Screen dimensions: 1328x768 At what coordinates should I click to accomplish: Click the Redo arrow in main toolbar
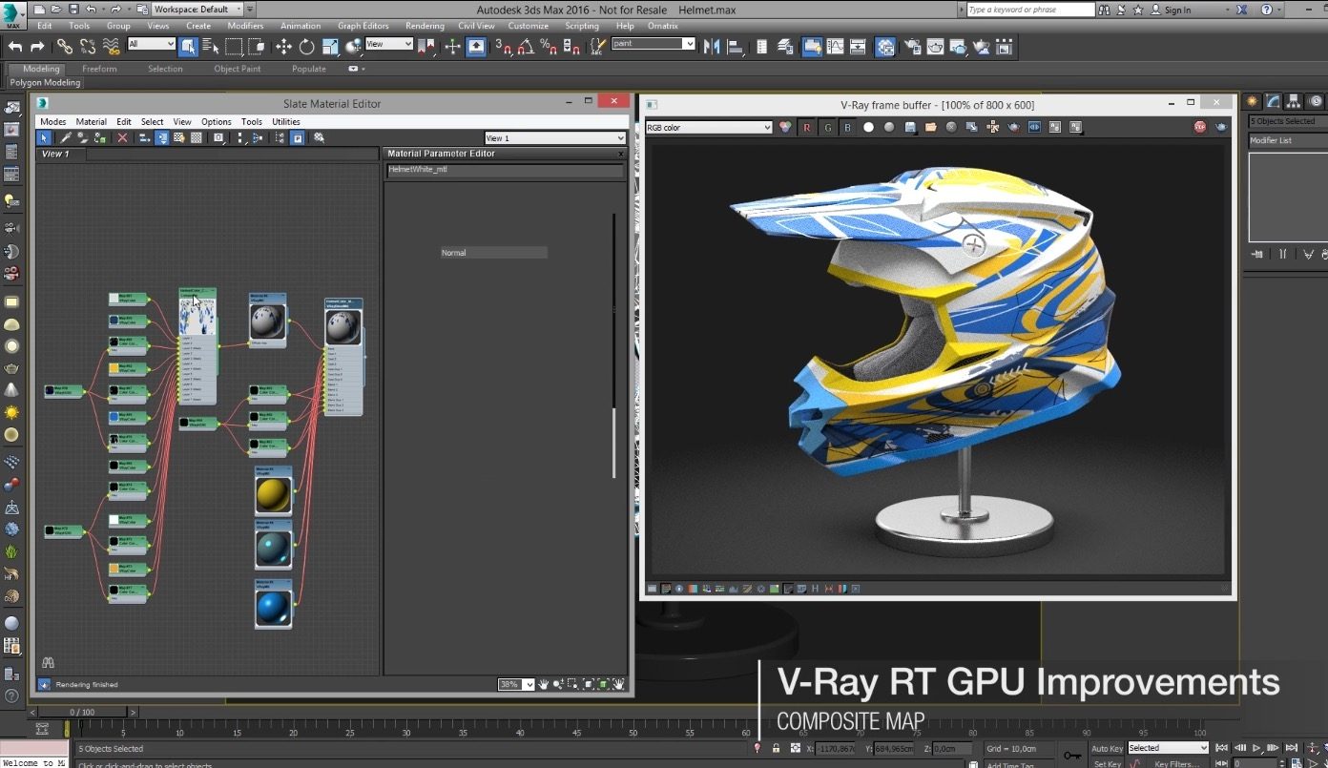click(x=37, y=46)
